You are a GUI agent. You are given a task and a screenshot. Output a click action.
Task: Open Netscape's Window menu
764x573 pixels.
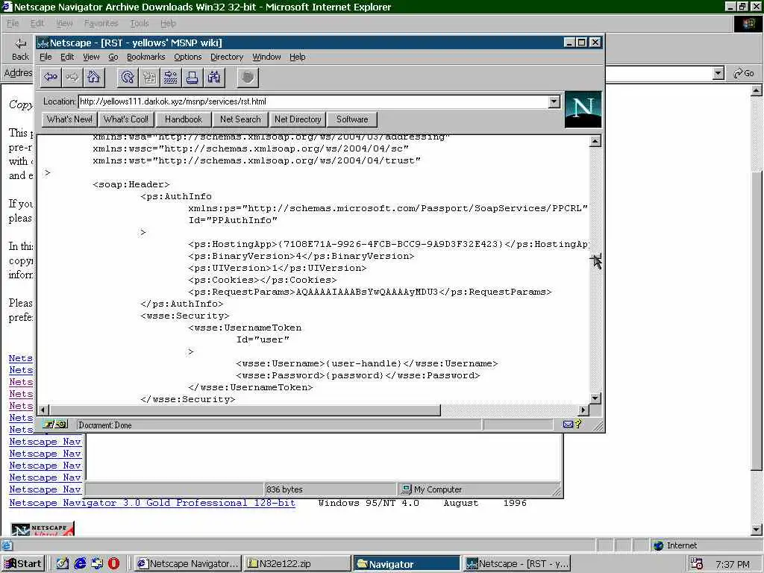[266, 57]
